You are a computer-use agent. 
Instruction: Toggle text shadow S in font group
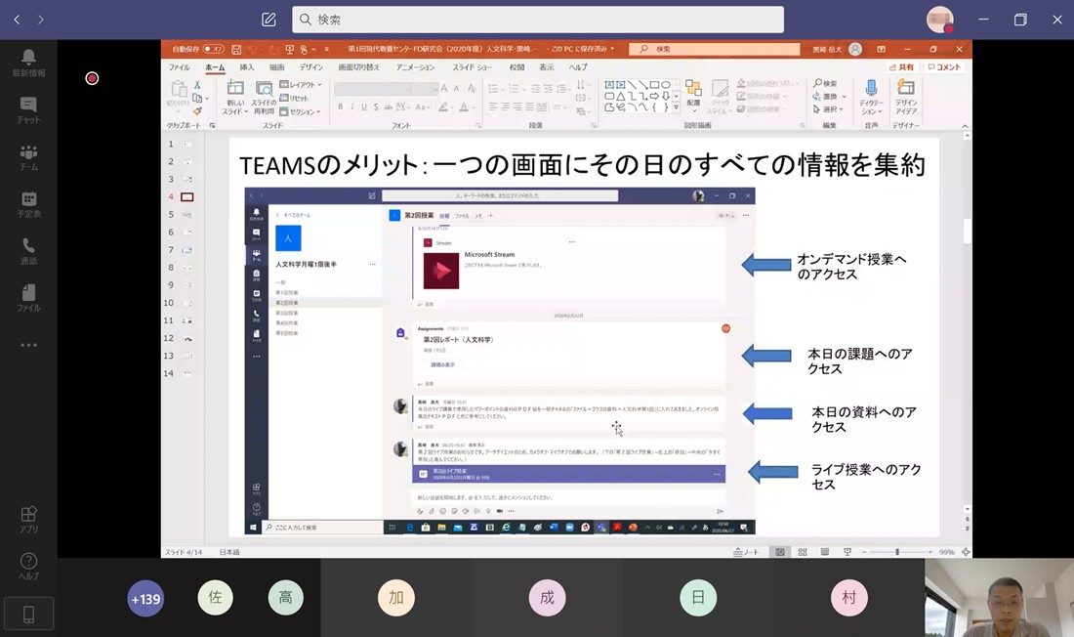click(376, 106)
